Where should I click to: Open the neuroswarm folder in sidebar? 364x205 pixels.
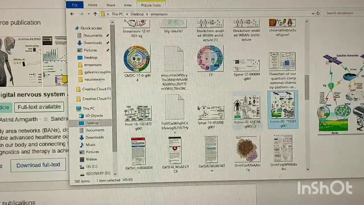tap(94, 79)
